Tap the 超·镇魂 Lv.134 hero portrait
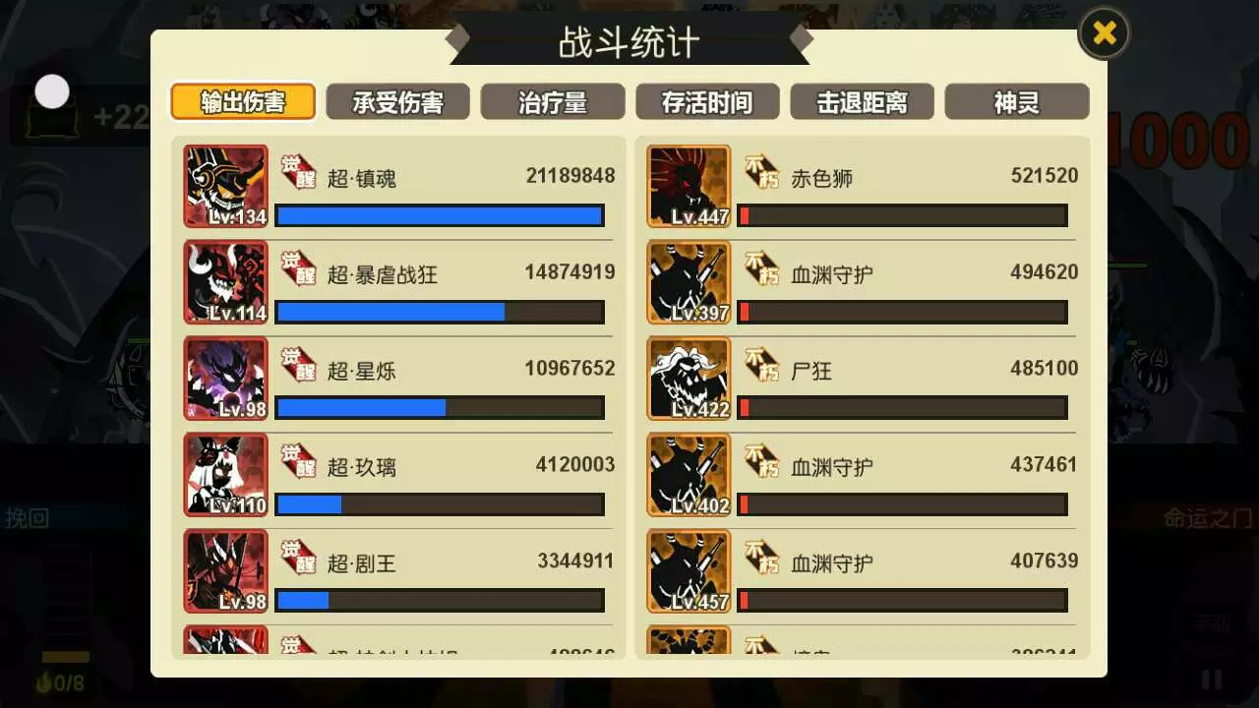Image resolution: width=1259 pixels, height=708 pixels. click(x=225, y=187)
